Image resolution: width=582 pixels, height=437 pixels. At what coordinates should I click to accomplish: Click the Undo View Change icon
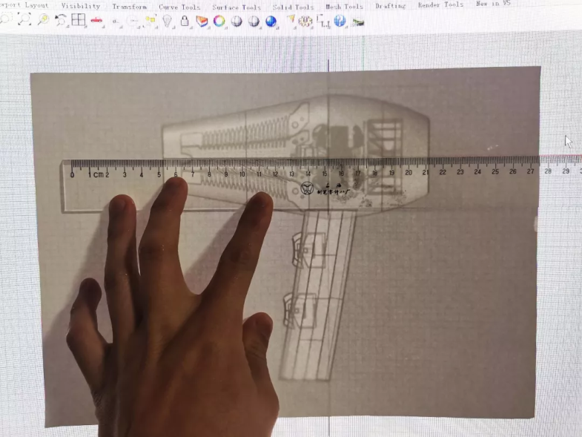61,20
